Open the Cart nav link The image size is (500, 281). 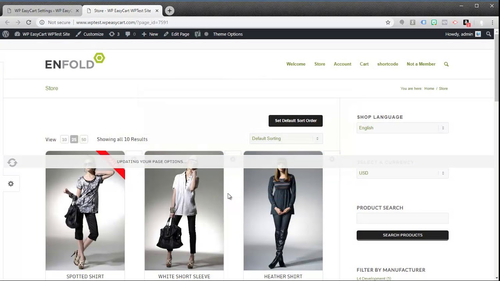tap(364, 64)
